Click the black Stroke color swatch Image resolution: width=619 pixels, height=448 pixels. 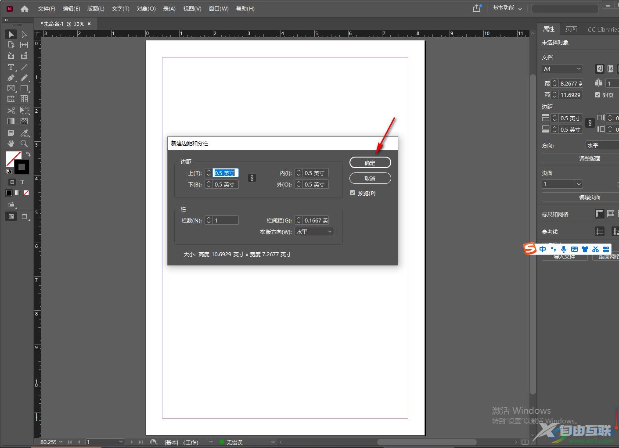22,167
